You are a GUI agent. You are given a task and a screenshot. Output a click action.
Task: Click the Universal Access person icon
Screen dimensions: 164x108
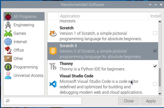[8, 75]
